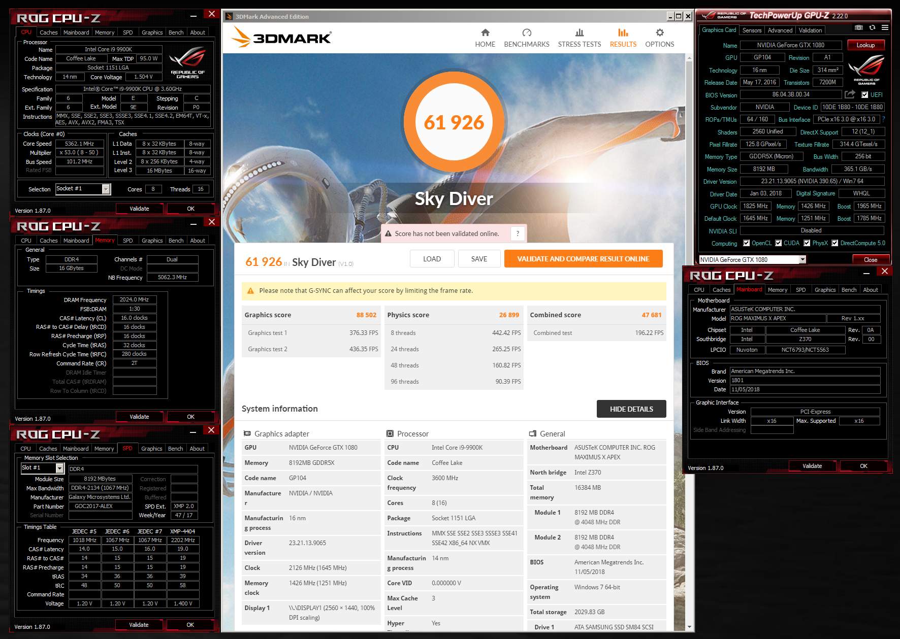The image size is (900, 639).
Task: Click the DRAM Frequency value 2024.0 MHz
Action: (134, 299)
